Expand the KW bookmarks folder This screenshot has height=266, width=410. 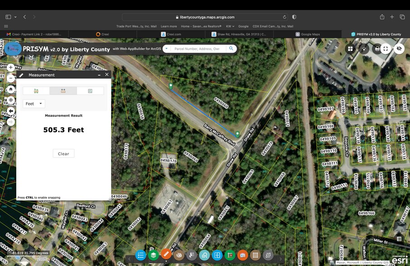click(x=230, y=26)
